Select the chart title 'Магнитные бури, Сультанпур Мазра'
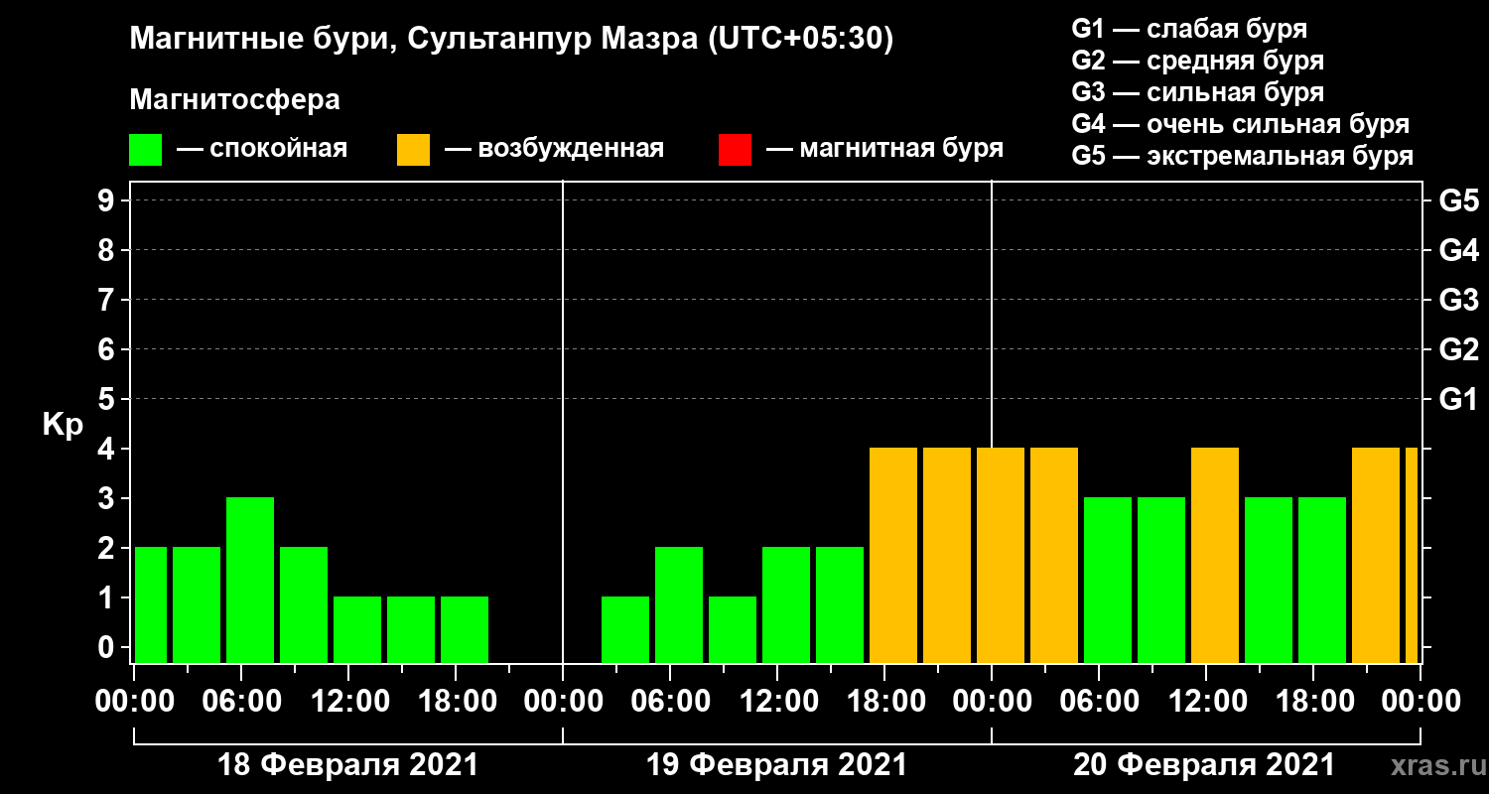Screen dimensions: 1489x794 [x=413, y=40]
